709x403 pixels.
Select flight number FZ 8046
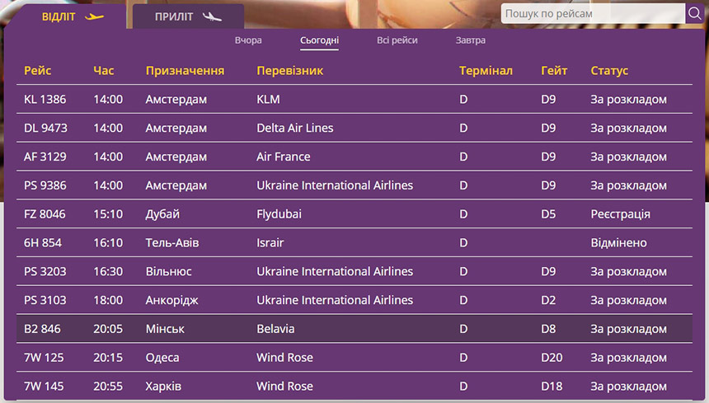[x=45, y=214]
